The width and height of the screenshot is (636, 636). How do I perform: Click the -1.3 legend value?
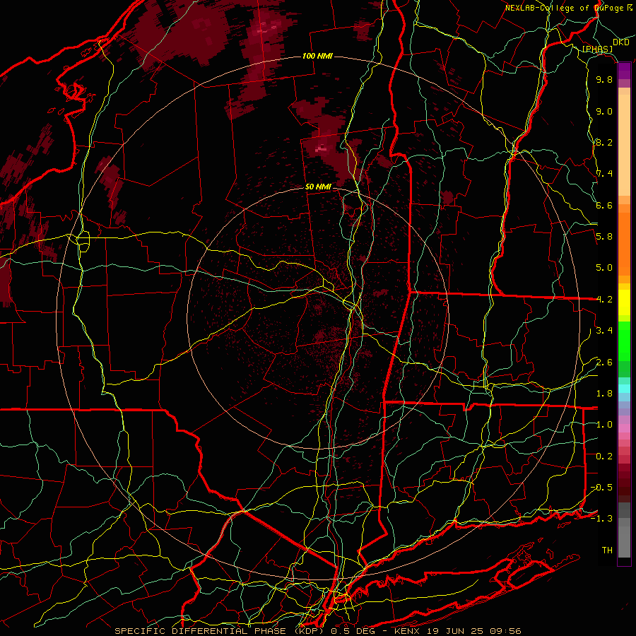point(601,519)
